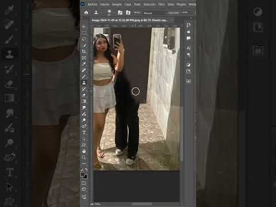This screenshot has width=276, height=207.
Task: Expand the right panel dock arrows
Action: (x=191, y=18)
